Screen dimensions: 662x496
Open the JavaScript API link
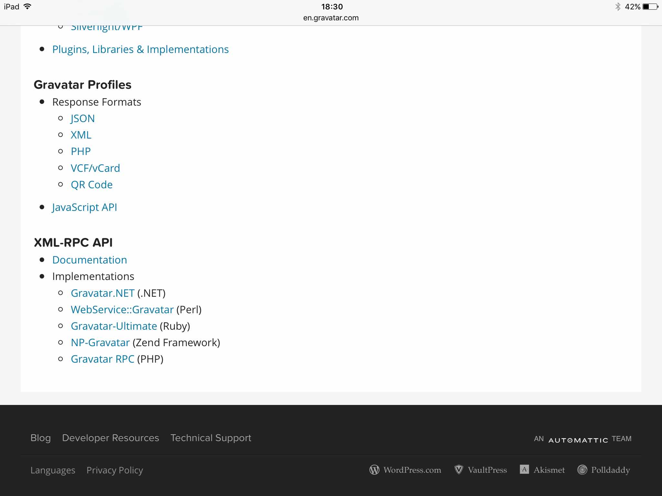tap(85, 207)
